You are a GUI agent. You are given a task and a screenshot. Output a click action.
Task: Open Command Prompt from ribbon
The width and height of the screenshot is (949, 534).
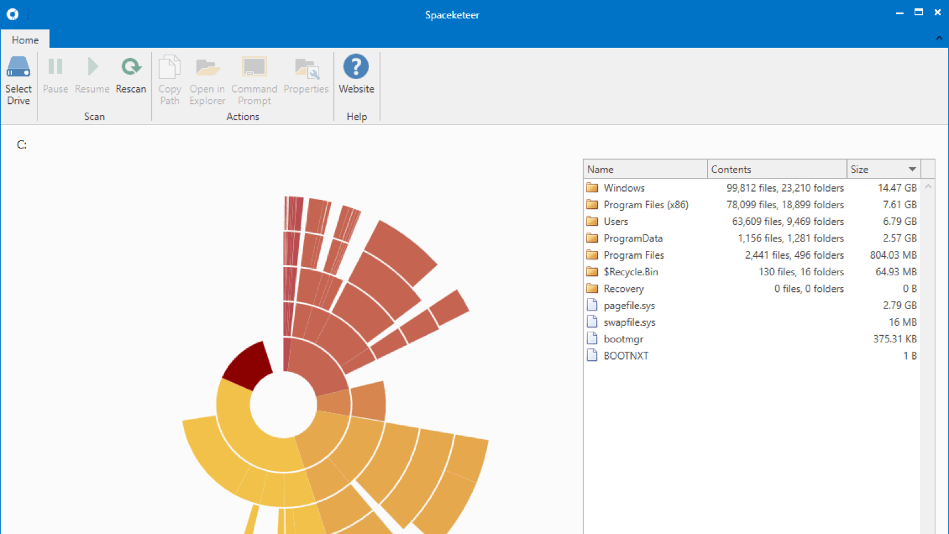254,68
